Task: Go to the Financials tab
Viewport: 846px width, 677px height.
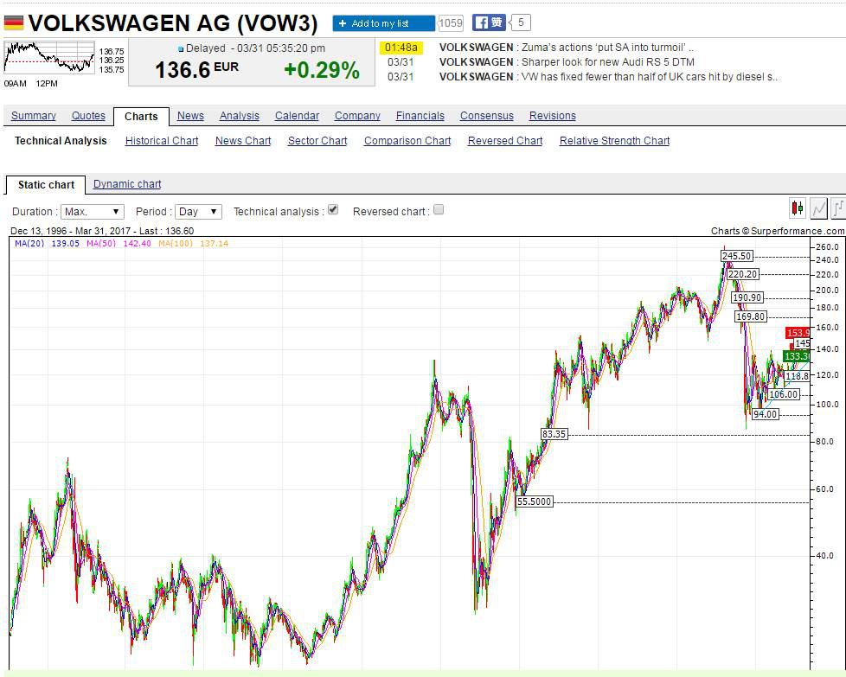Action: pyautogui.click(x=420, y=116)
